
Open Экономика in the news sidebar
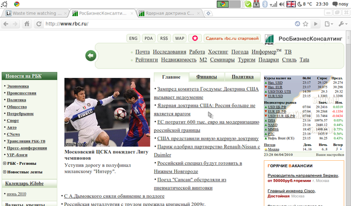[18, 86]
